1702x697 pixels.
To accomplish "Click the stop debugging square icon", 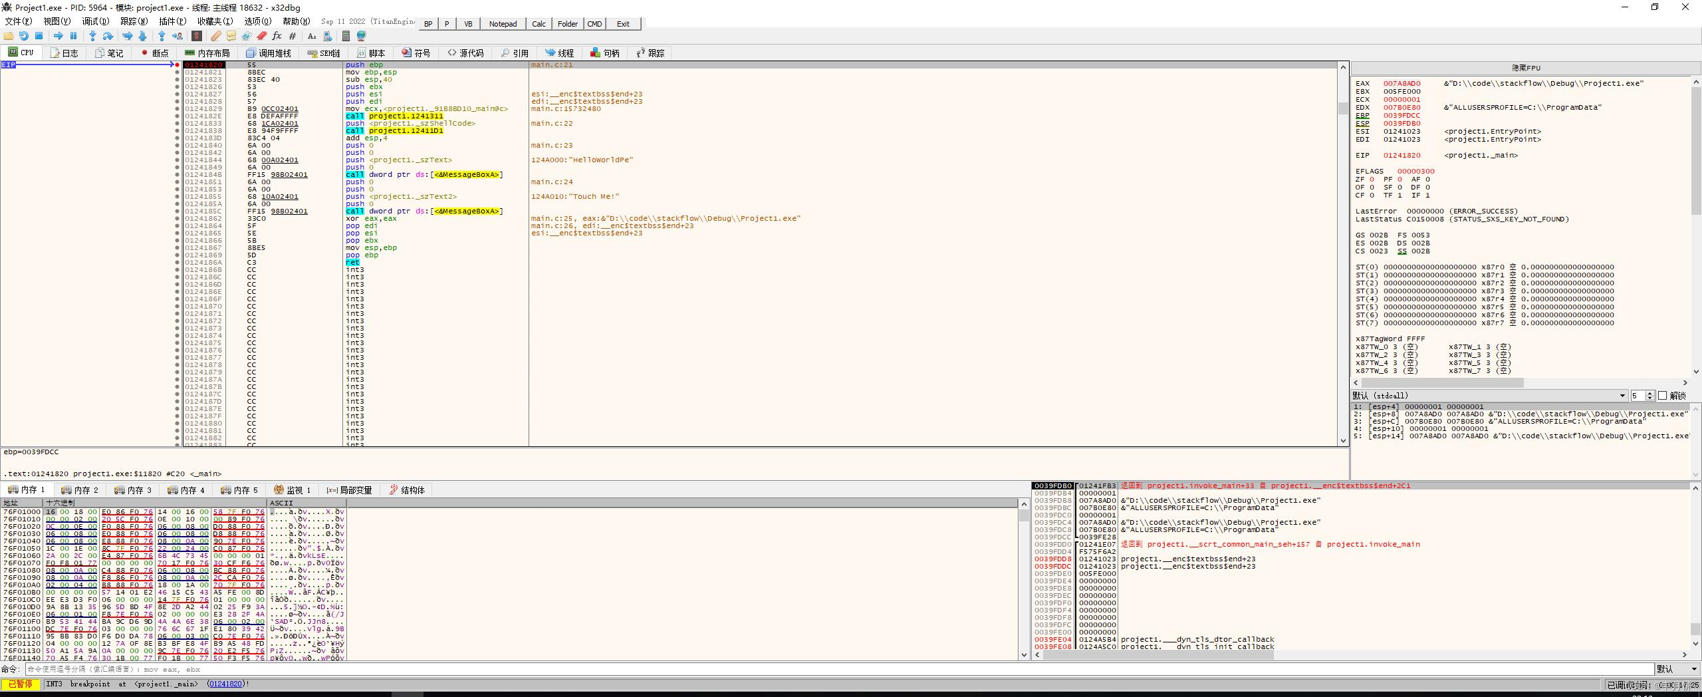I will pyautogui.click(x=39, y=36).
